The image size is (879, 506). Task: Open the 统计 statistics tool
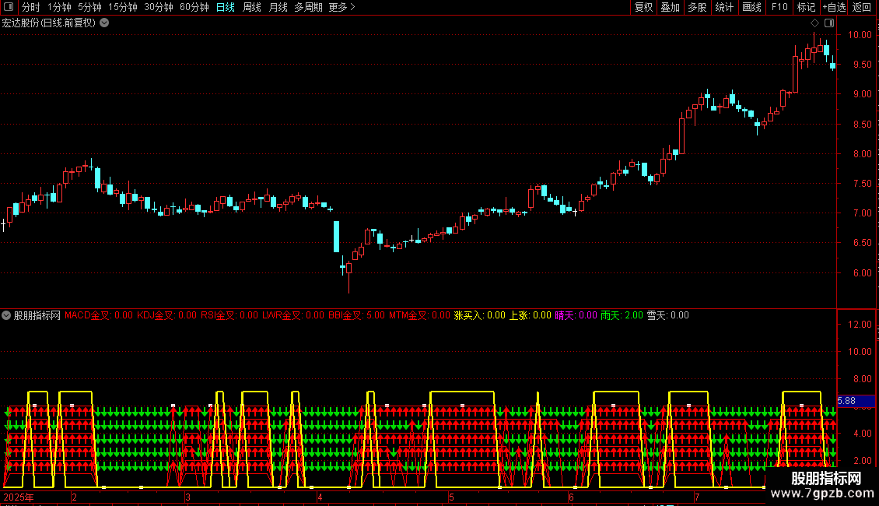click(724, 7)
